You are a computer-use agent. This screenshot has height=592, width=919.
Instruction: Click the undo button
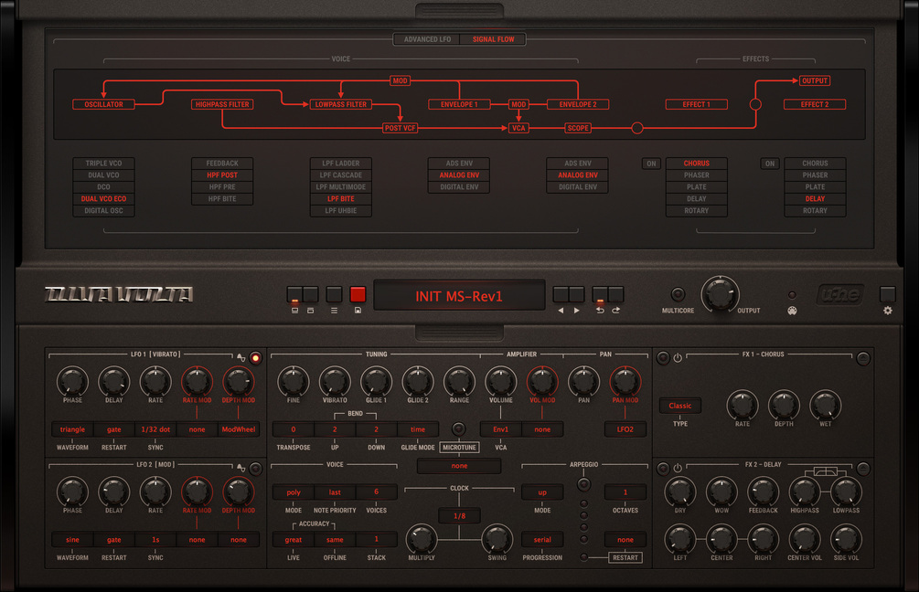(x=600, y=294)
